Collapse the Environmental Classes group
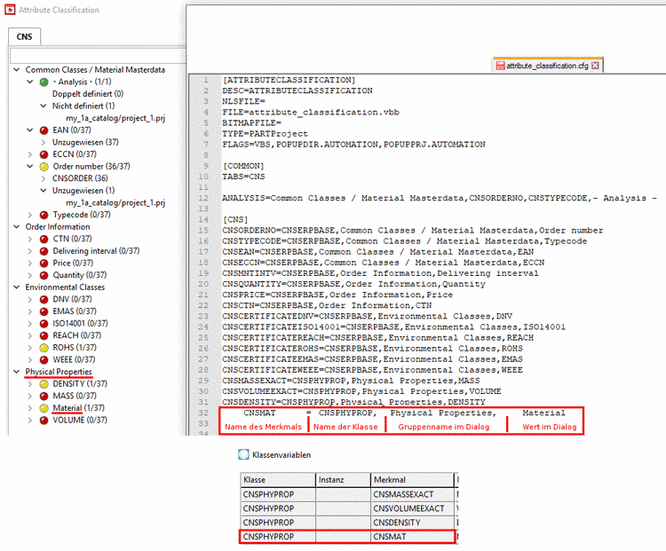666x551 pixels. [17, 287]
